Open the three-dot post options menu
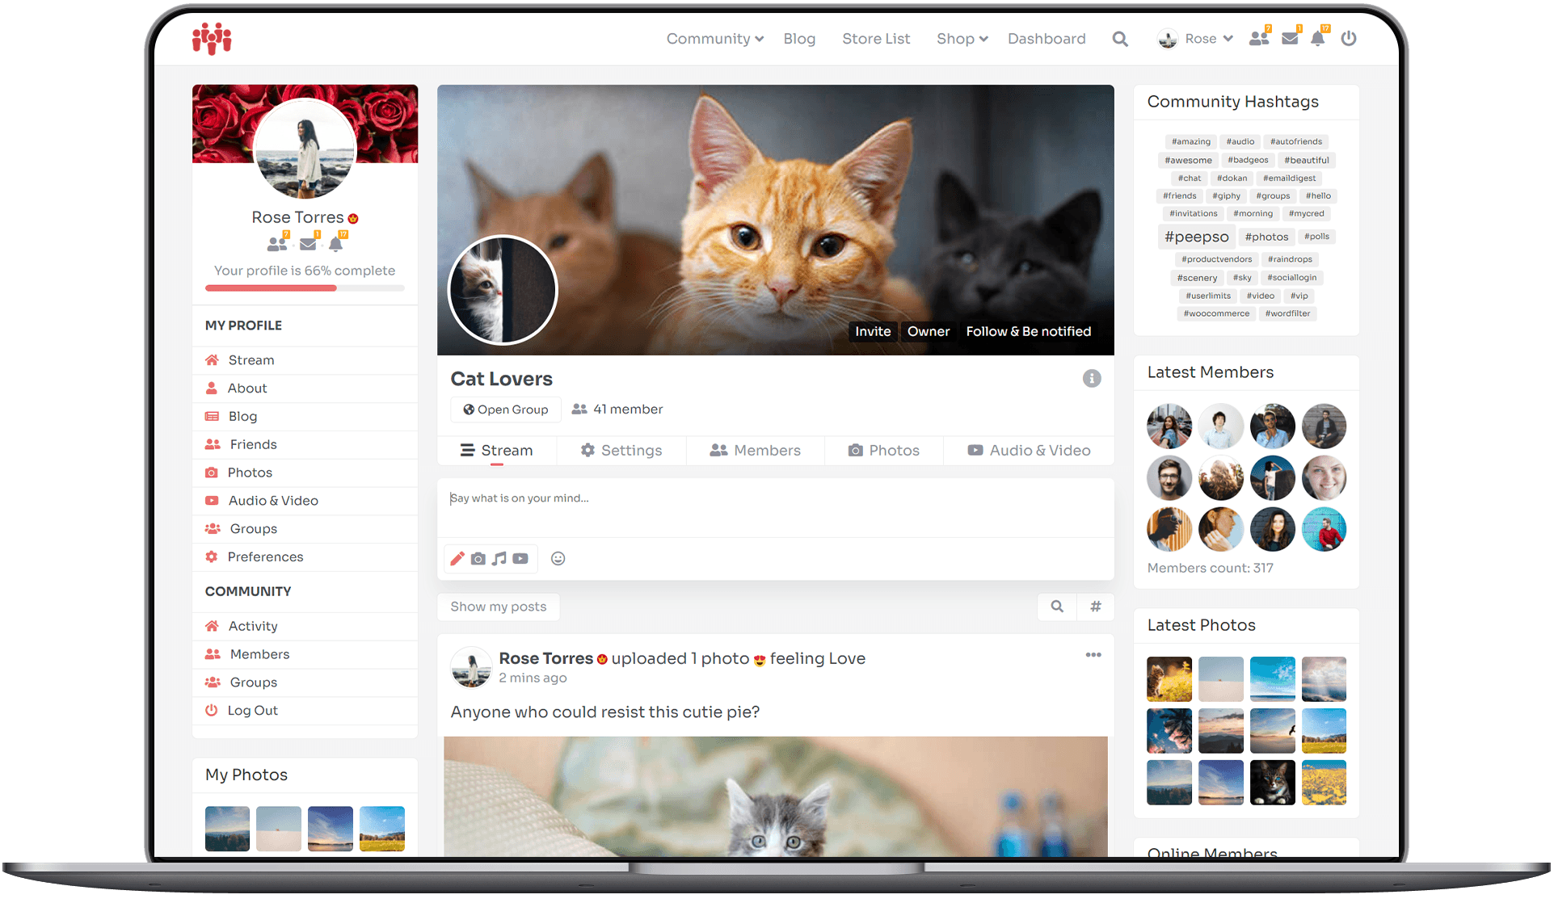Viewport: 1554px width, 903px height. tap(1093, 655)
